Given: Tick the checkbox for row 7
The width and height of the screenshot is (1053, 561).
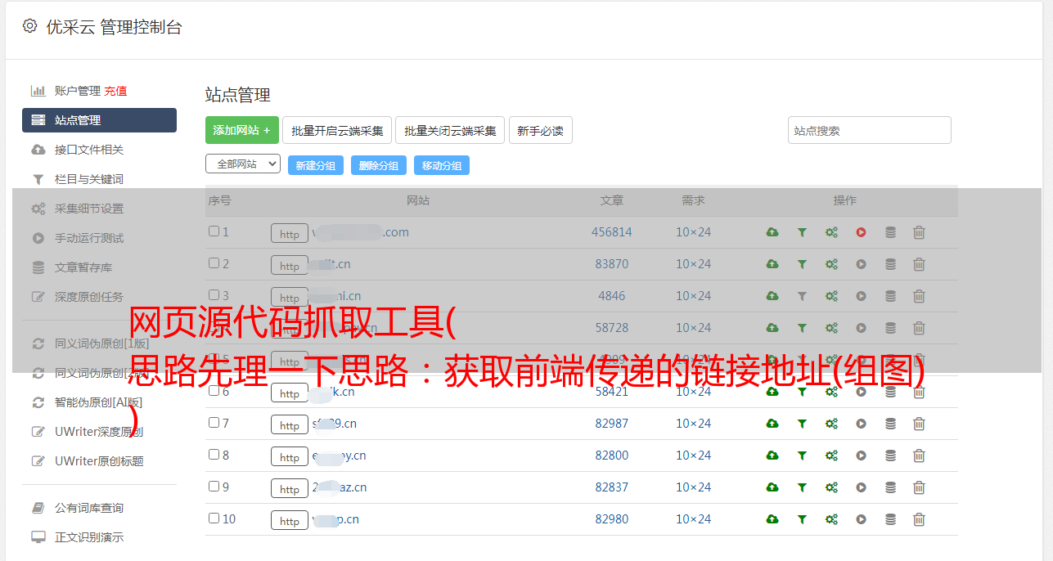Looking at the screenshot, I should pos(214,423).
